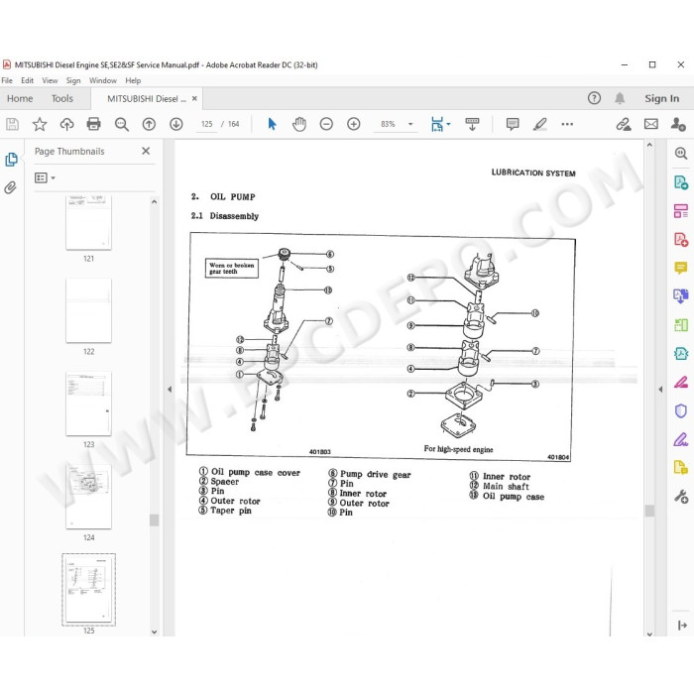The width and height of the screenshot is (694, 694).
Task: Select page 121 thumbnail
Action: (88, 223)
